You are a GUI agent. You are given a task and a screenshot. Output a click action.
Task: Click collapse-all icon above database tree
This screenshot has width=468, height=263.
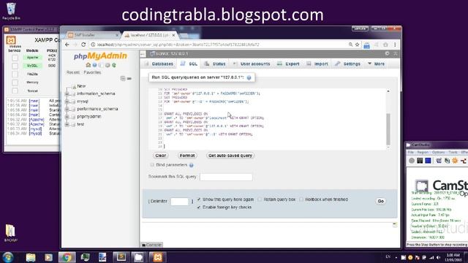(123, 78)
